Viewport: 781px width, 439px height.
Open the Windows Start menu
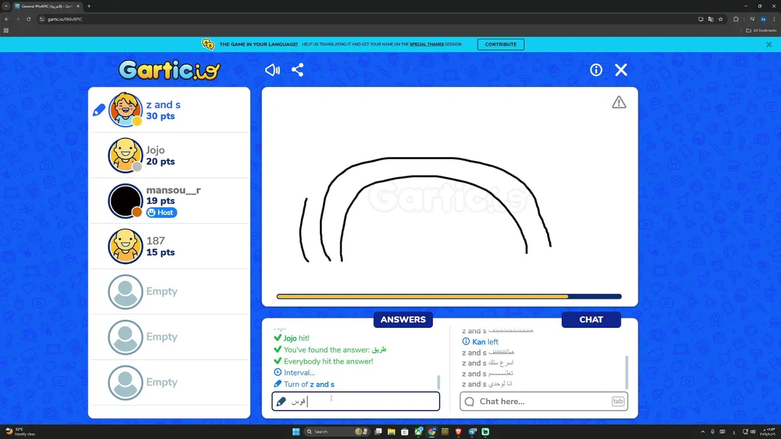tap(296, 432)
